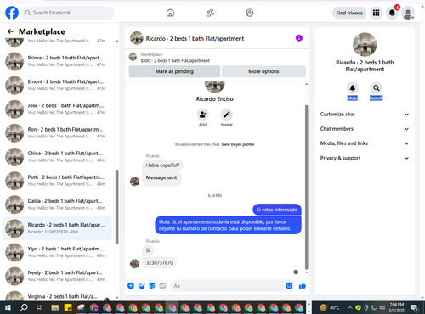Search in conversation with the magnifier icon
This screenshot has height=314, width=425.
[x=377, y=88]
